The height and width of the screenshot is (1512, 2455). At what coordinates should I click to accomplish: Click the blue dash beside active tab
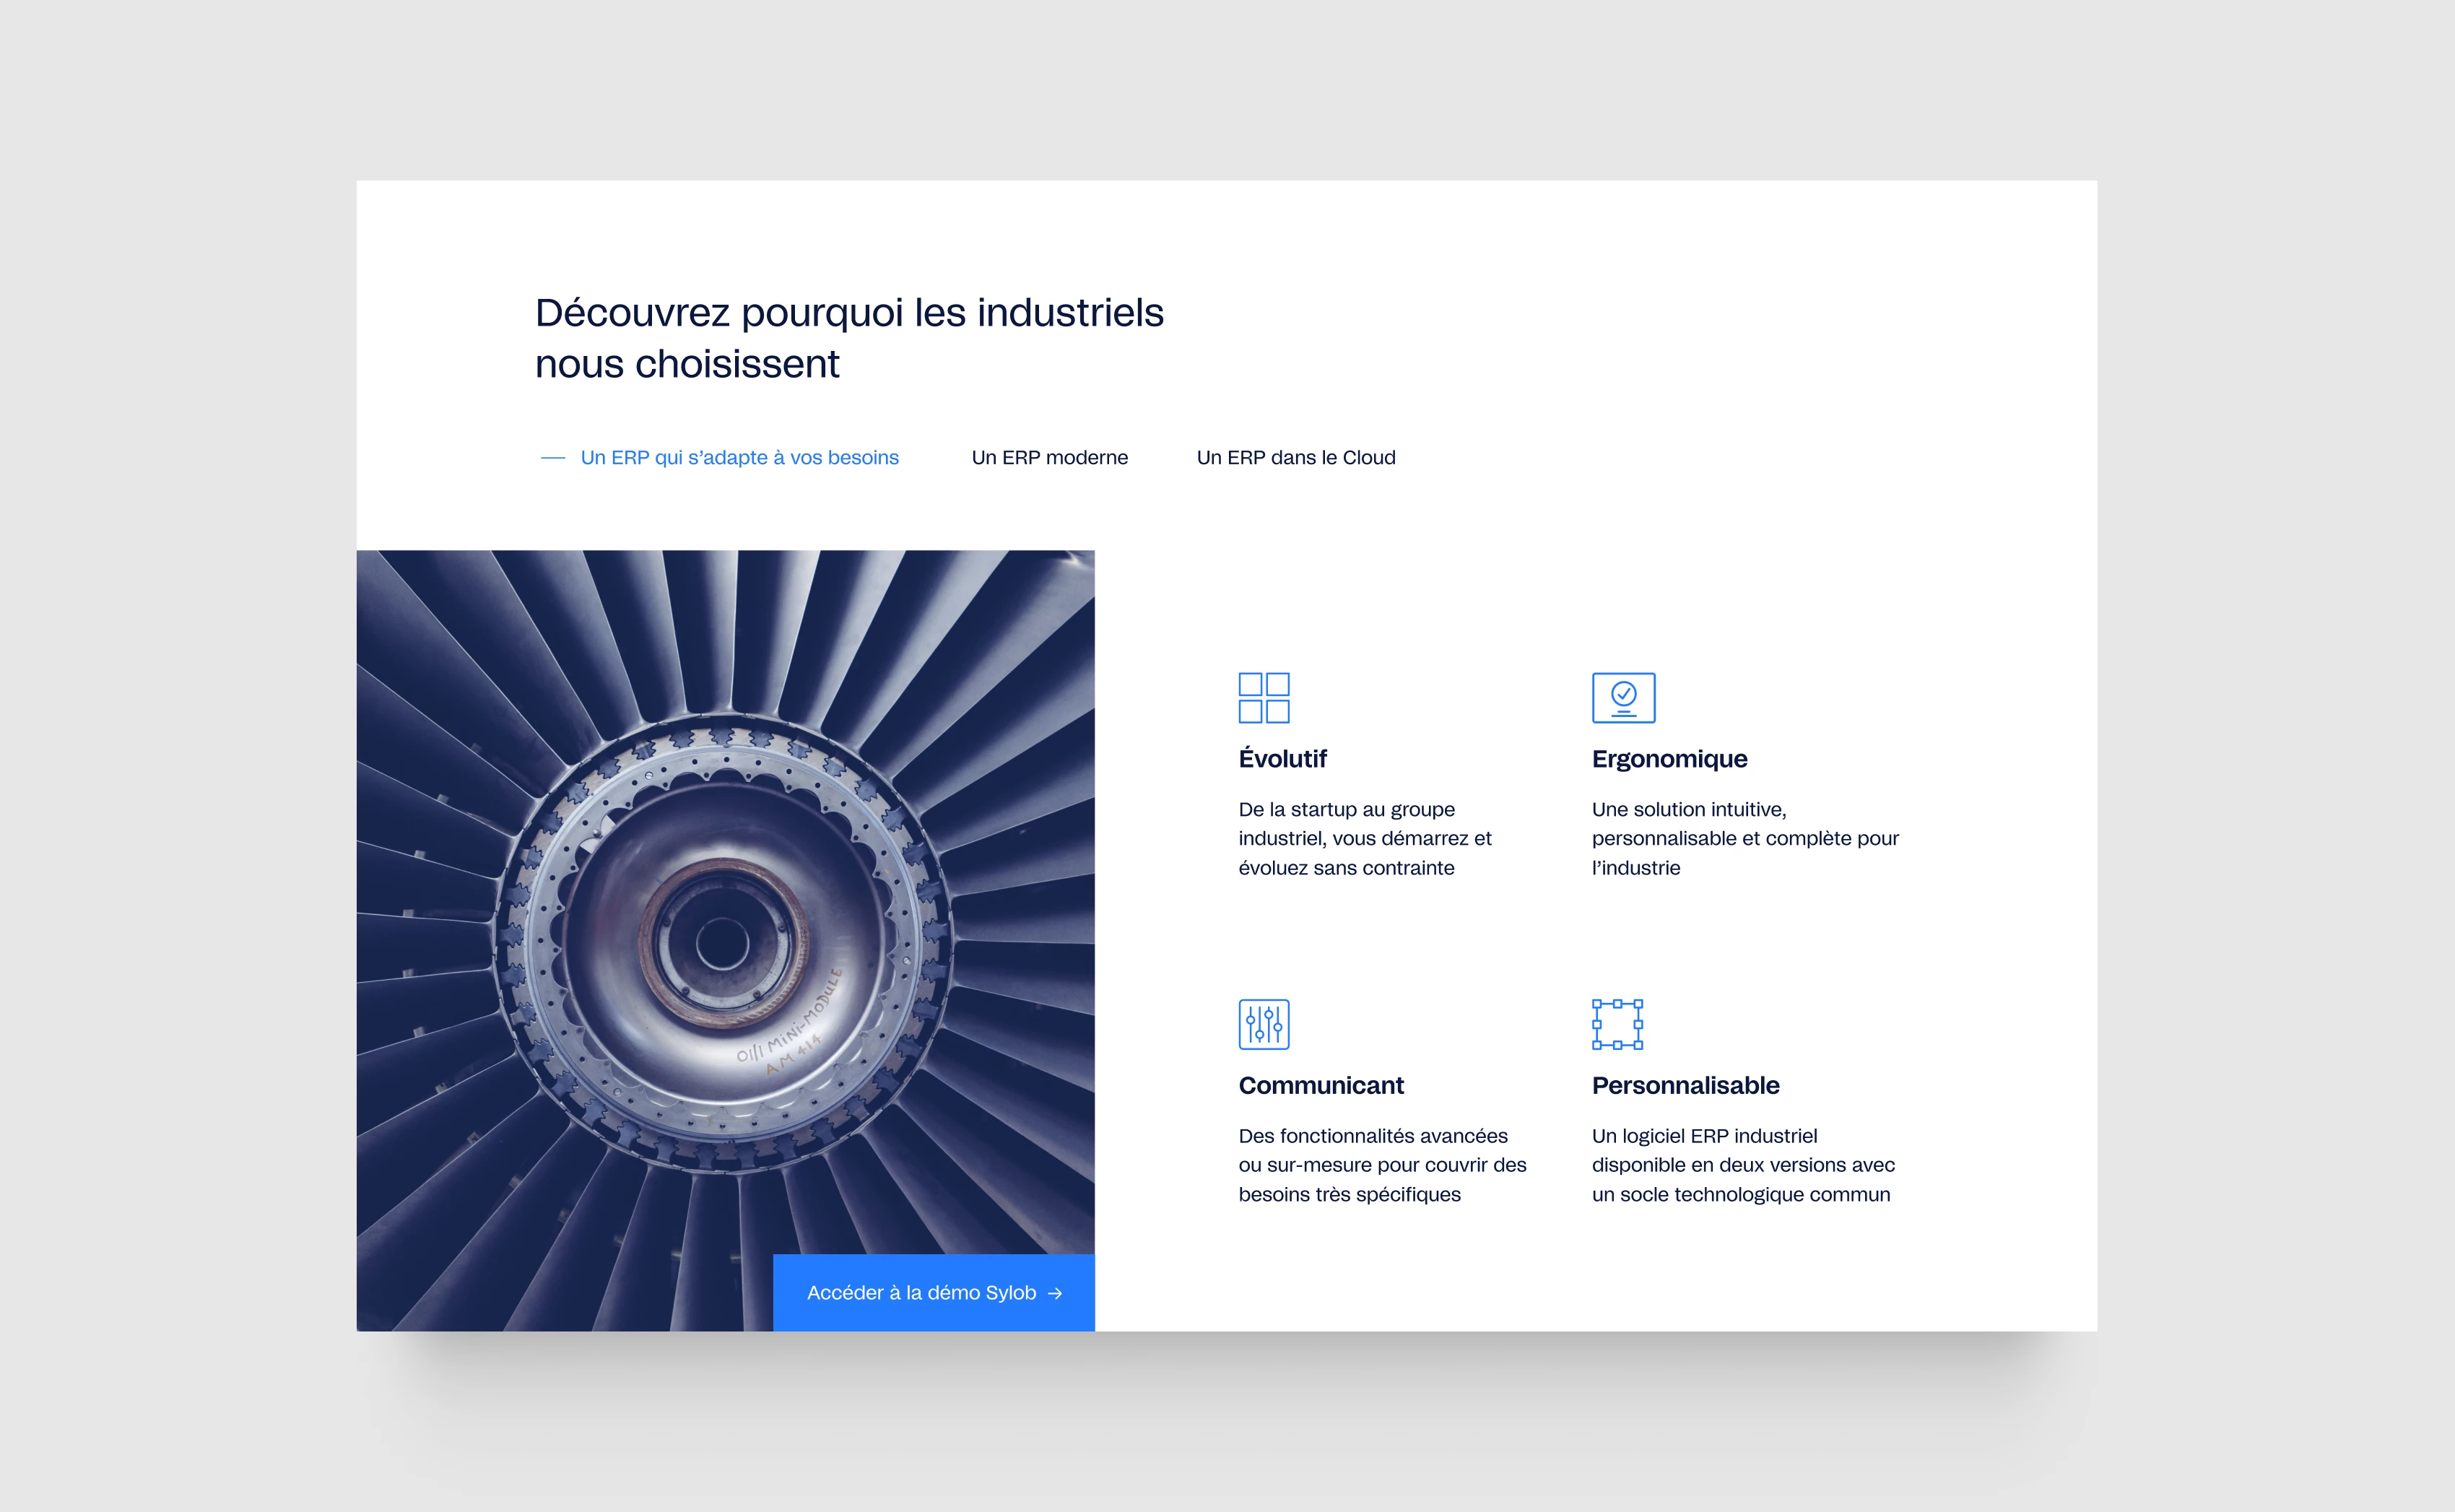click(x=552, y=458)
